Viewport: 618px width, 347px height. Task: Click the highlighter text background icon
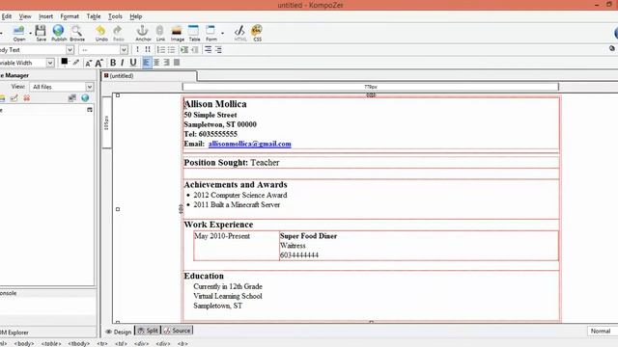tap(76, 62)
